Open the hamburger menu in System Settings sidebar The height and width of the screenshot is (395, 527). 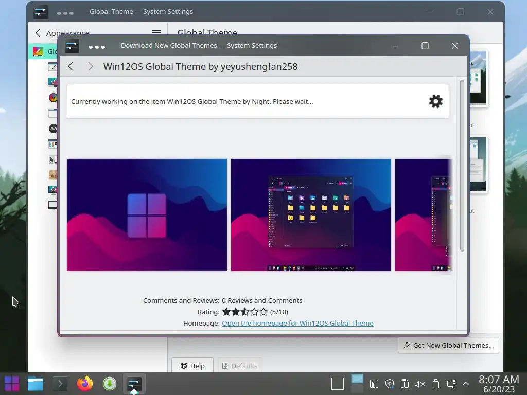pyautogui.click(x=156, y=32)
